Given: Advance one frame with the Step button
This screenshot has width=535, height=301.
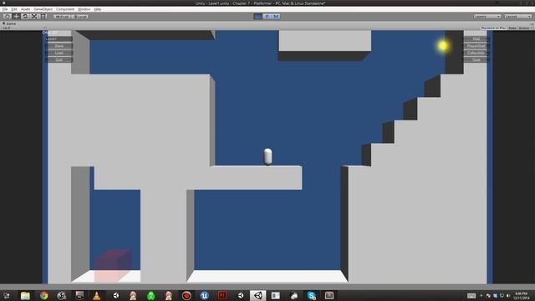Looking at the screenshot, I should (276, 17).
